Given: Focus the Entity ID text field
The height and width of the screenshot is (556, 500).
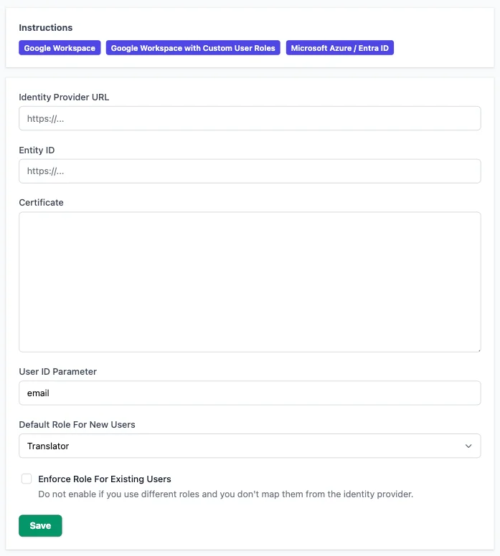Looking at the screenshot, I should tap(250, 171).
